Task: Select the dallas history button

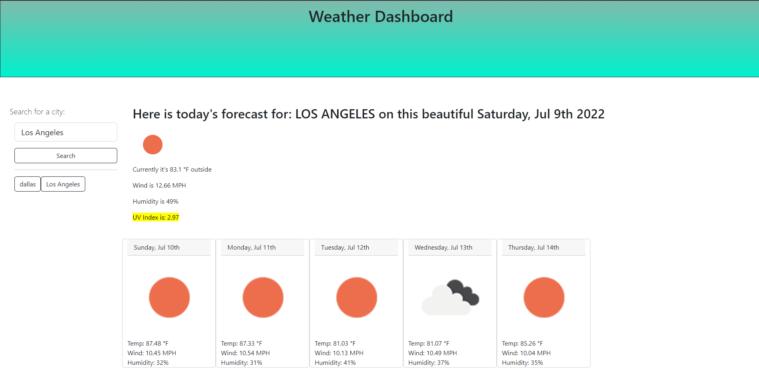Action: [x=28, y=184]
